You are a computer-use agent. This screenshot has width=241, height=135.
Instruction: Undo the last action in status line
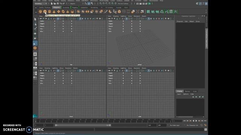point(61,3)
